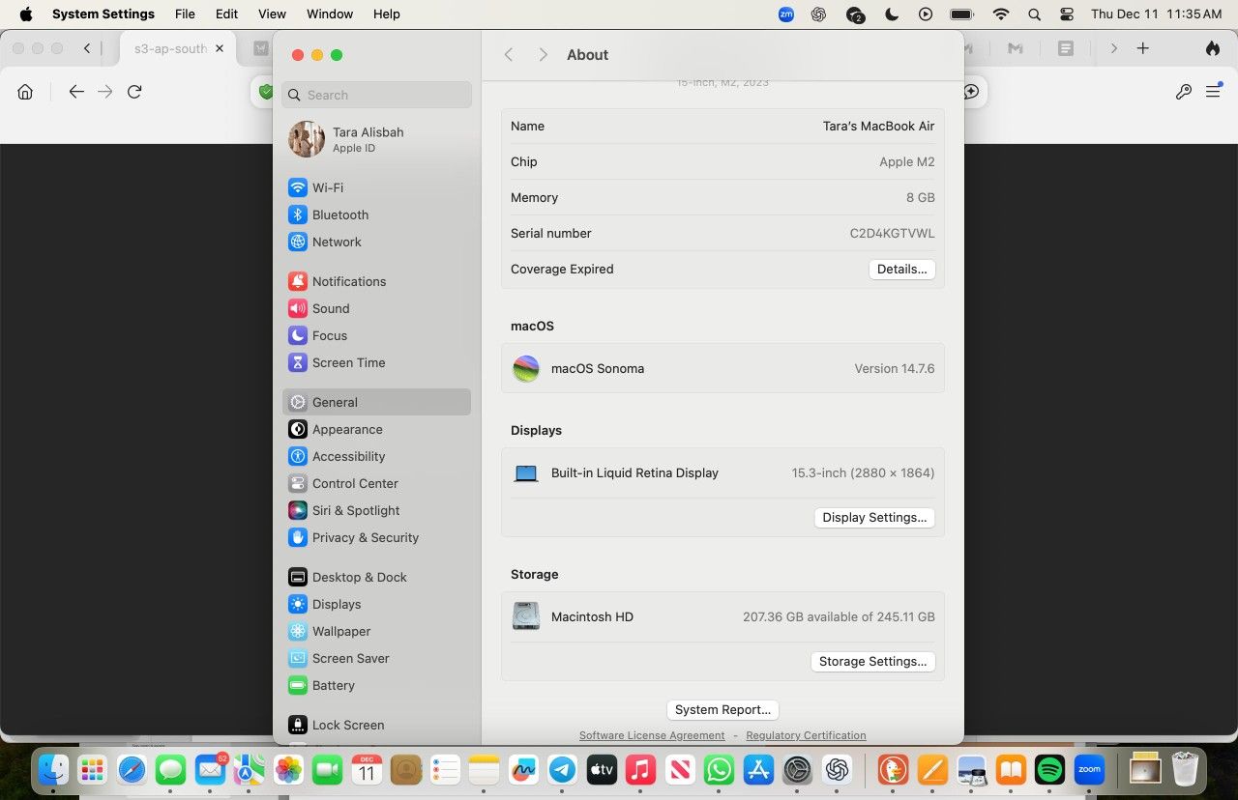Select Sound in the sidebar

pos(331,308)
